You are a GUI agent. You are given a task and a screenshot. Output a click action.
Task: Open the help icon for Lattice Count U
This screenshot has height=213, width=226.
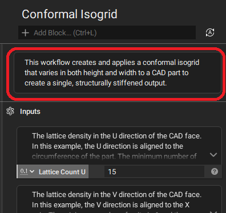click(215, 171)
